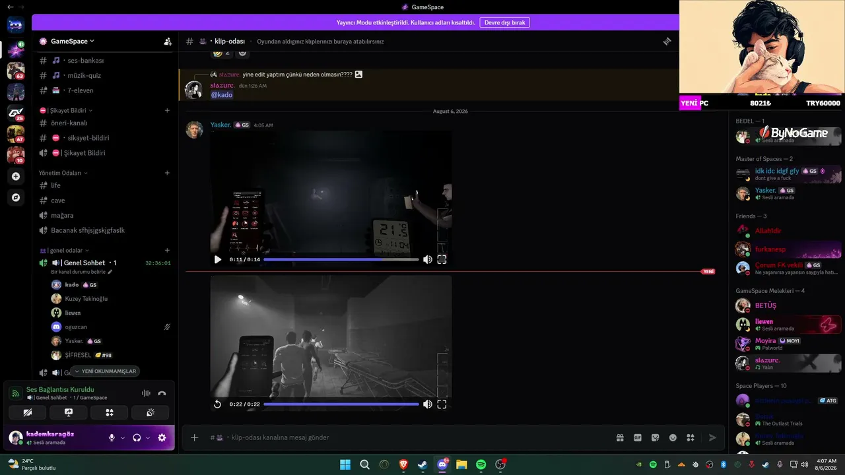Invite people to GameSpace server
Screen dimensions: 845x475
click(168, 41)
